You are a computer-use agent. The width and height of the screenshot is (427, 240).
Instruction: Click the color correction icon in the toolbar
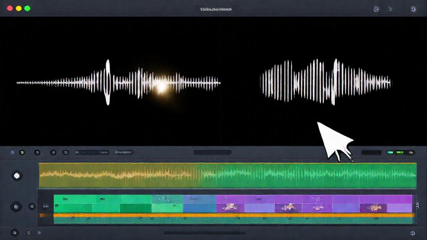coord(66,152)
